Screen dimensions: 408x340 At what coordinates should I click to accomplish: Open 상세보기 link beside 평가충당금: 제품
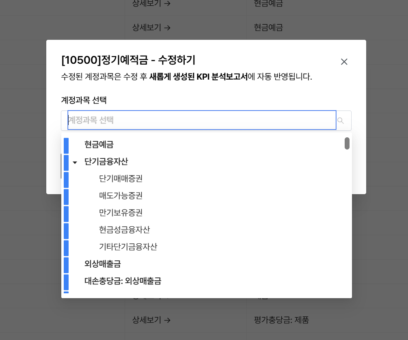tap(151, 320)
